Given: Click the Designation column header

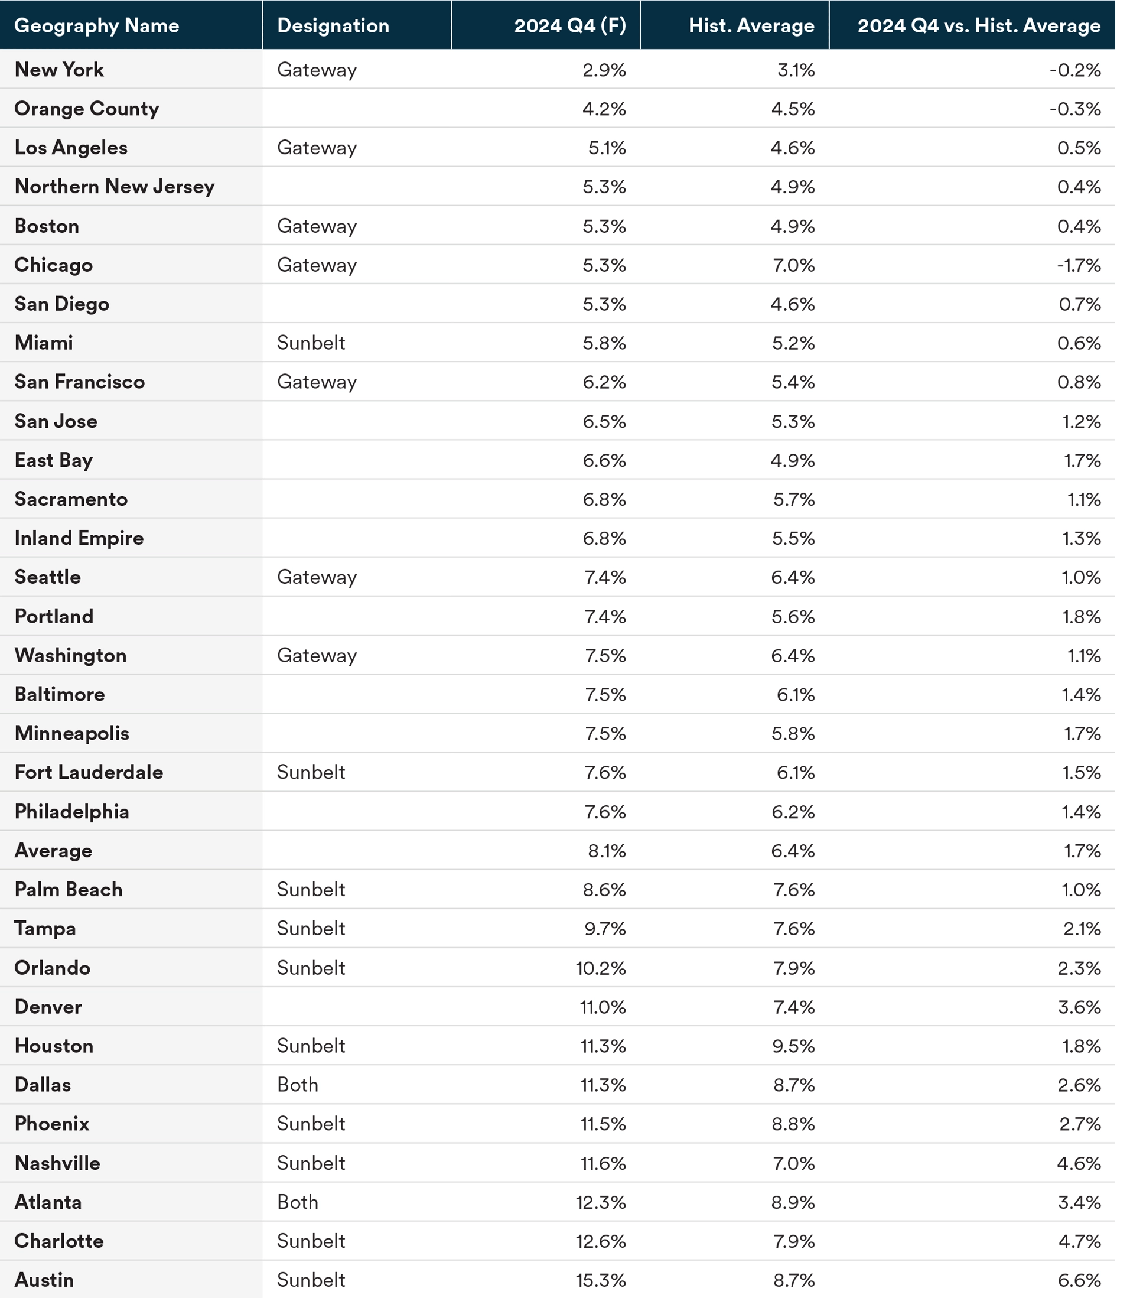Looking at the screenshot, I should (x=333, y=26).
